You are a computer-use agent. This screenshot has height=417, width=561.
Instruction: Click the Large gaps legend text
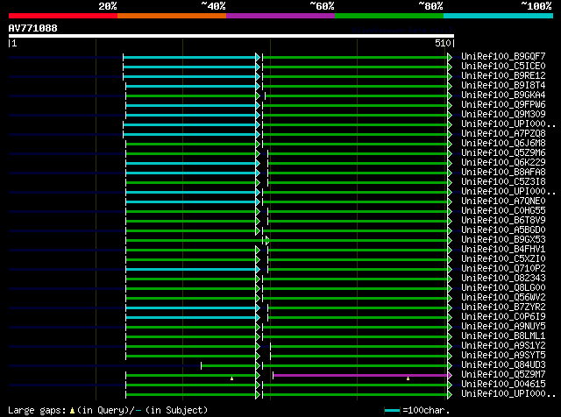107,410
